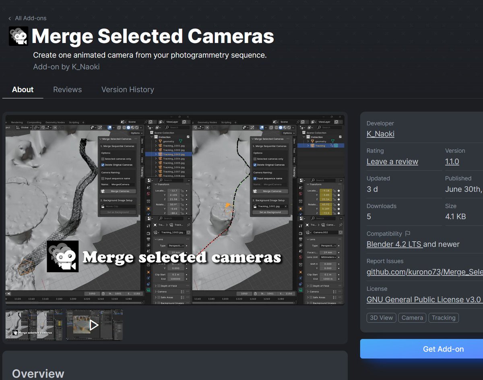Click the Merge Selected Cameras page title

pyautogui.click(x=153, y=36)
